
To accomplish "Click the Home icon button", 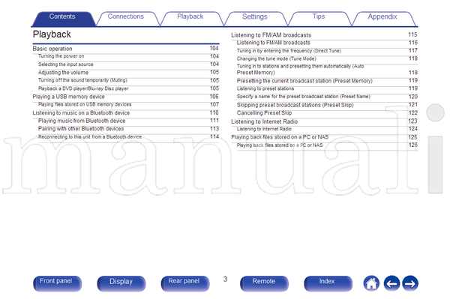I will 371,283.
